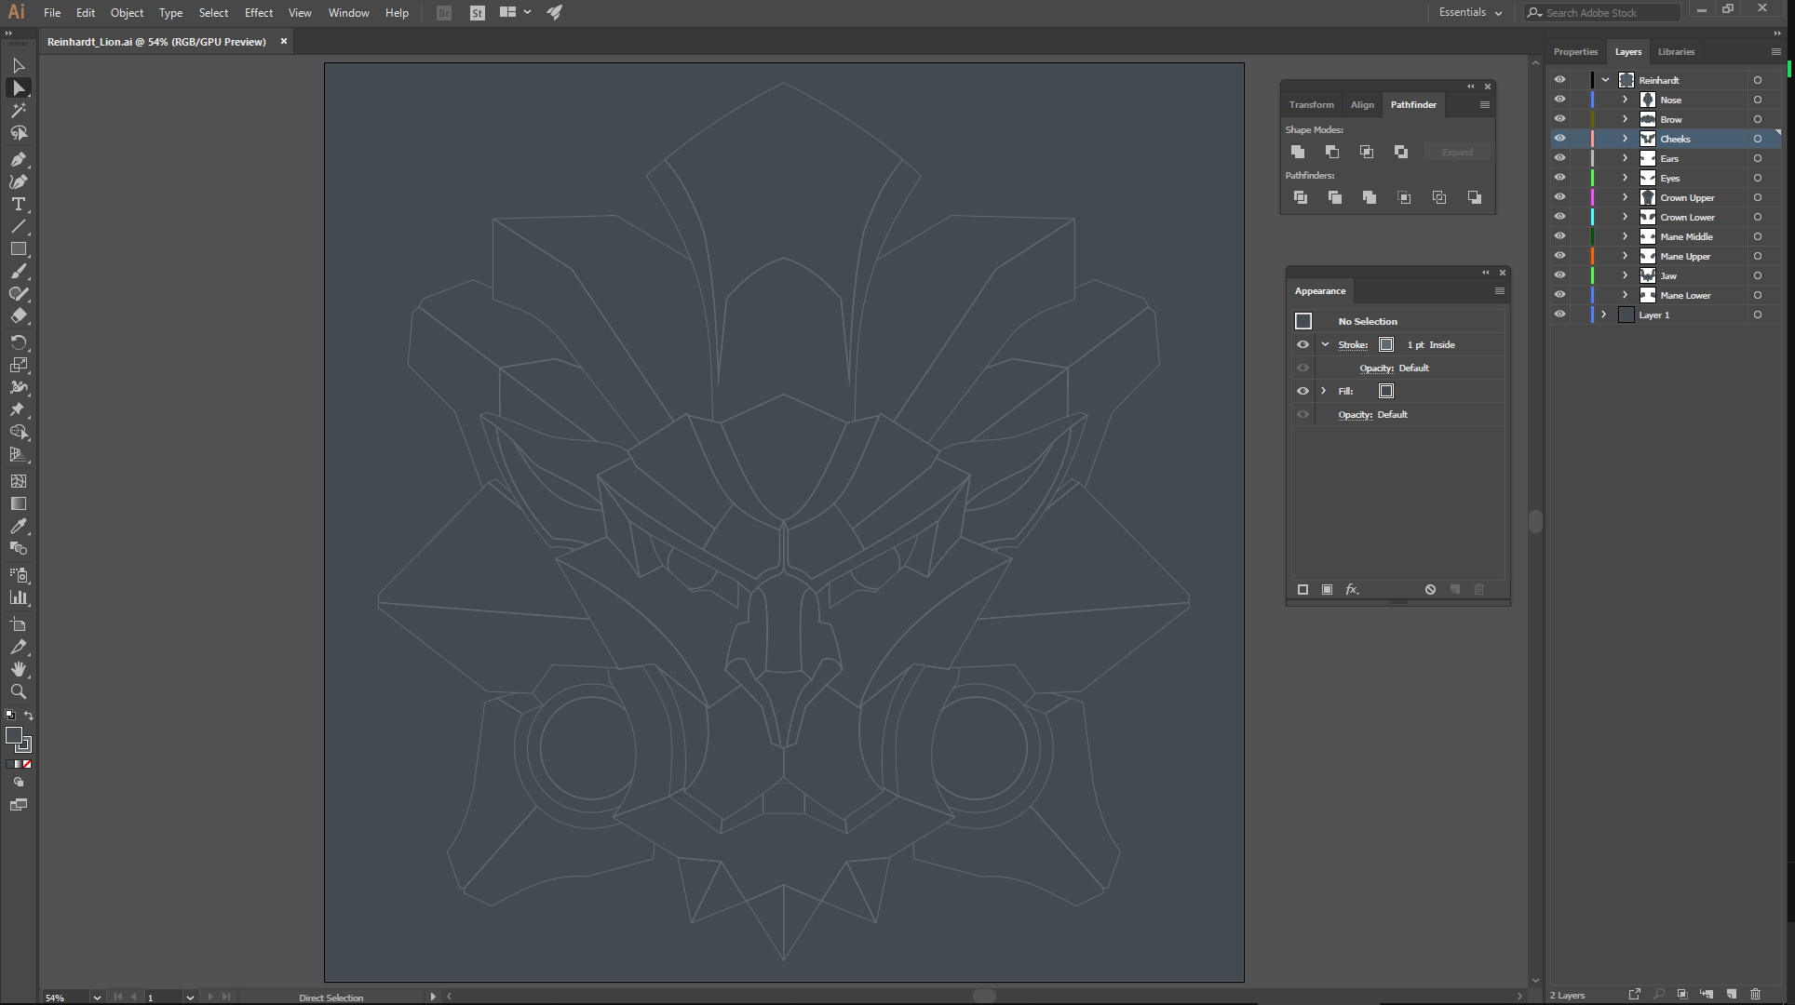Screen dimensions: 1795x1005
Task: Select the Selection tool
Action: pyautogui.click(x=19, y=65)
